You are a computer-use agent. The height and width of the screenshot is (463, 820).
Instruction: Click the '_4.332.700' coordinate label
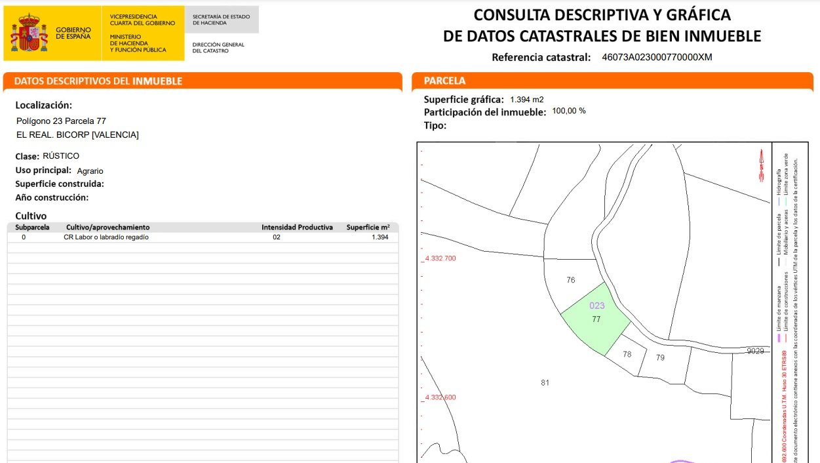click(x=439, y=258)
